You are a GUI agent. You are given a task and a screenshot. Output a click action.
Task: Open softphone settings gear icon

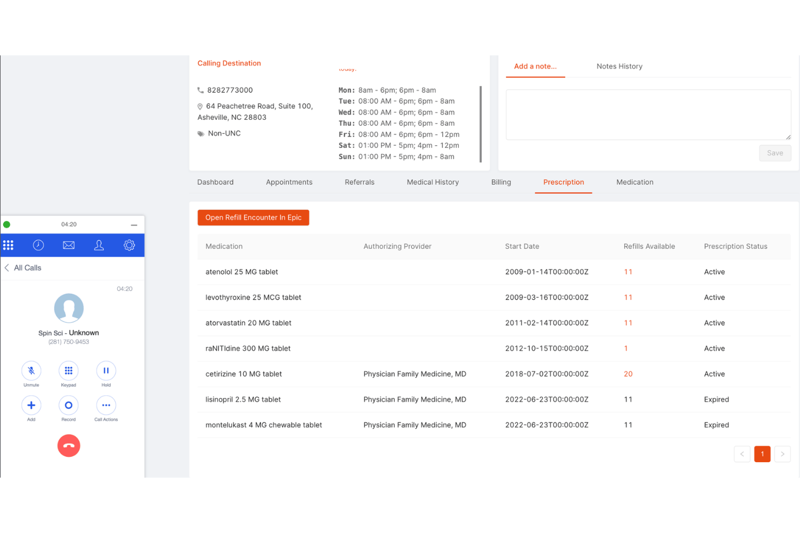click(129, 245)
